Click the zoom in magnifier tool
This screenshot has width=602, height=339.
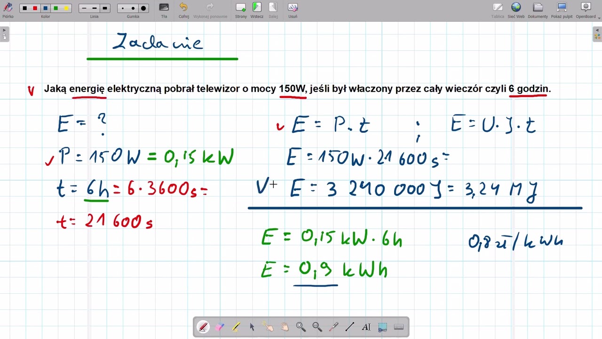pos(301,327)
